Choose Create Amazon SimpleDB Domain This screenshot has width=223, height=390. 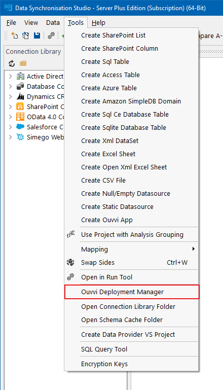click(x=131, y=101)
